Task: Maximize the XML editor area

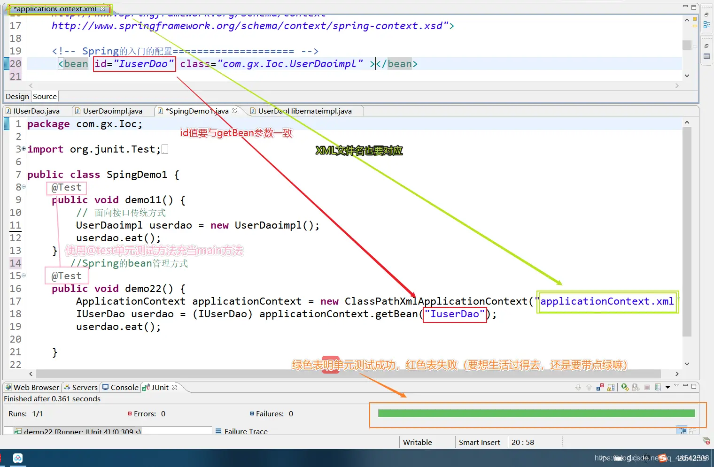Action: pos(694,8)
